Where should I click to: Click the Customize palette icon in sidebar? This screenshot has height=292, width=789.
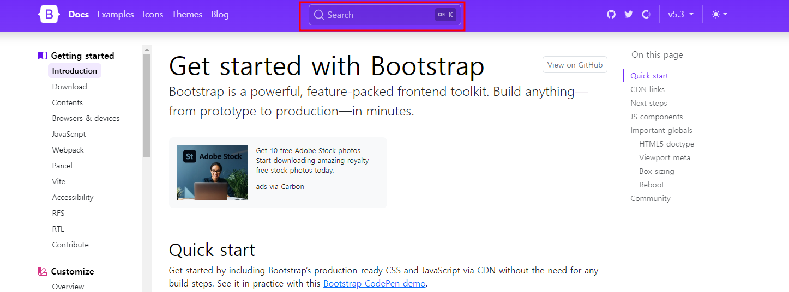coord(43,271)
